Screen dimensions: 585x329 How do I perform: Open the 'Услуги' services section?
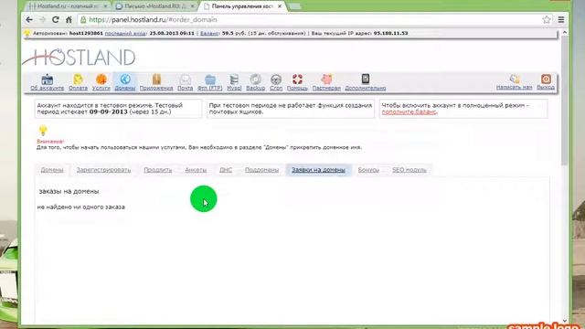[x=101, y=82]
